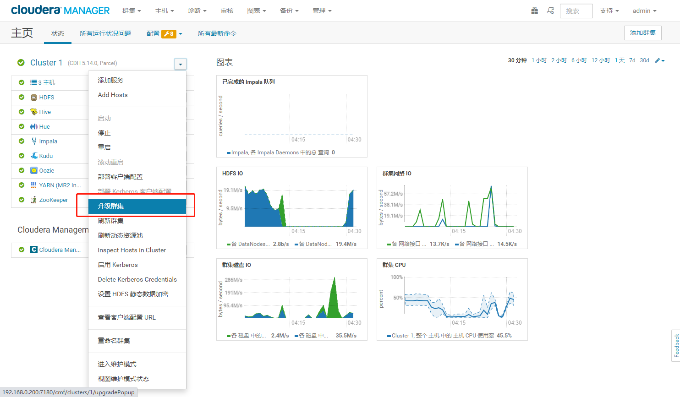
Task: Click the 审核 navigation item
Action: pos(227,11)
